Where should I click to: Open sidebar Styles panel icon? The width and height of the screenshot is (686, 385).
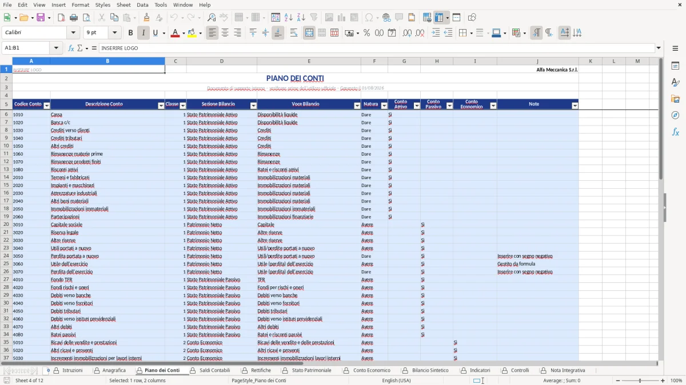675,83
